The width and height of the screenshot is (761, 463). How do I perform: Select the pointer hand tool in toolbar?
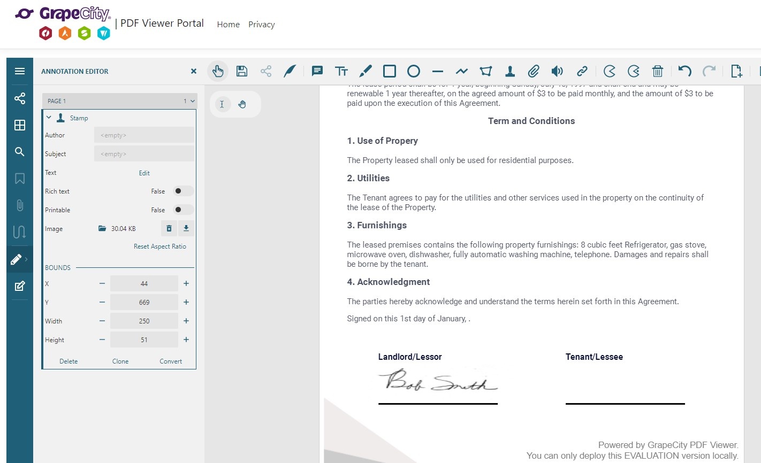[218, 71]
